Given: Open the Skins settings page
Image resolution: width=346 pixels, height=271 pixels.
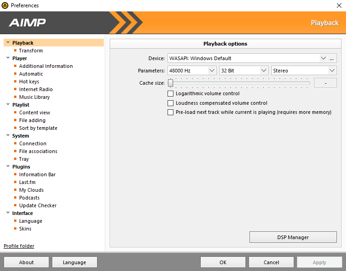Looking at the screenshot, I should tap(25, 229).
